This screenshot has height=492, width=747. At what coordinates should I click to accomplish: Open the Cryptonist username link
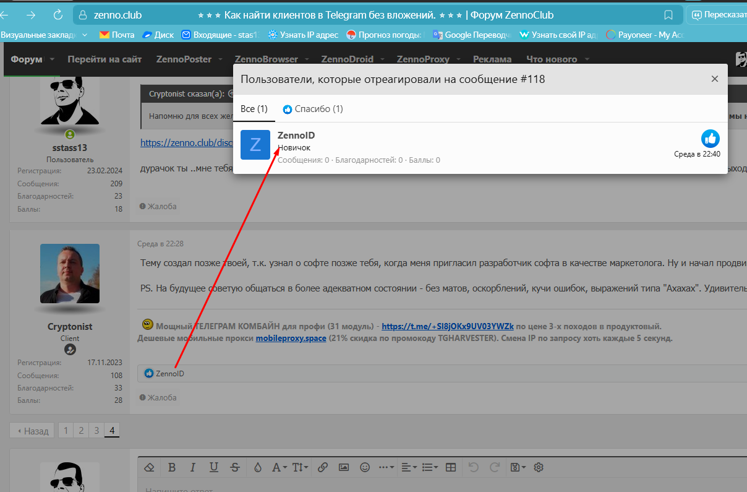click(70, 327)
